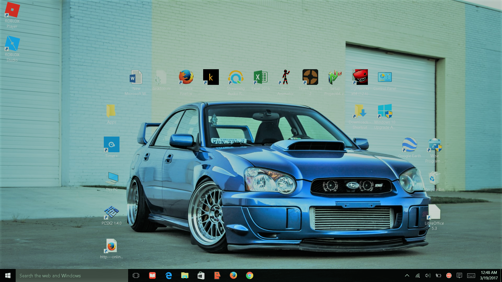The image size is (502, 282).
Task: Open the touch keyboard from tray
Action: pyautogui.click(x=471, y=275)
